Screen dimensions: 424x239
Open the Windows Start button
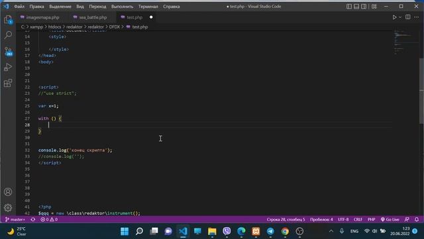click(125, 231)
